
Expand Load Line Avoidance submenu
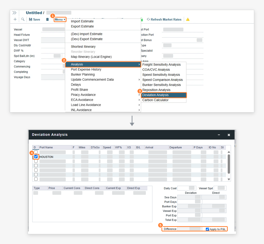tap(103, 105)
